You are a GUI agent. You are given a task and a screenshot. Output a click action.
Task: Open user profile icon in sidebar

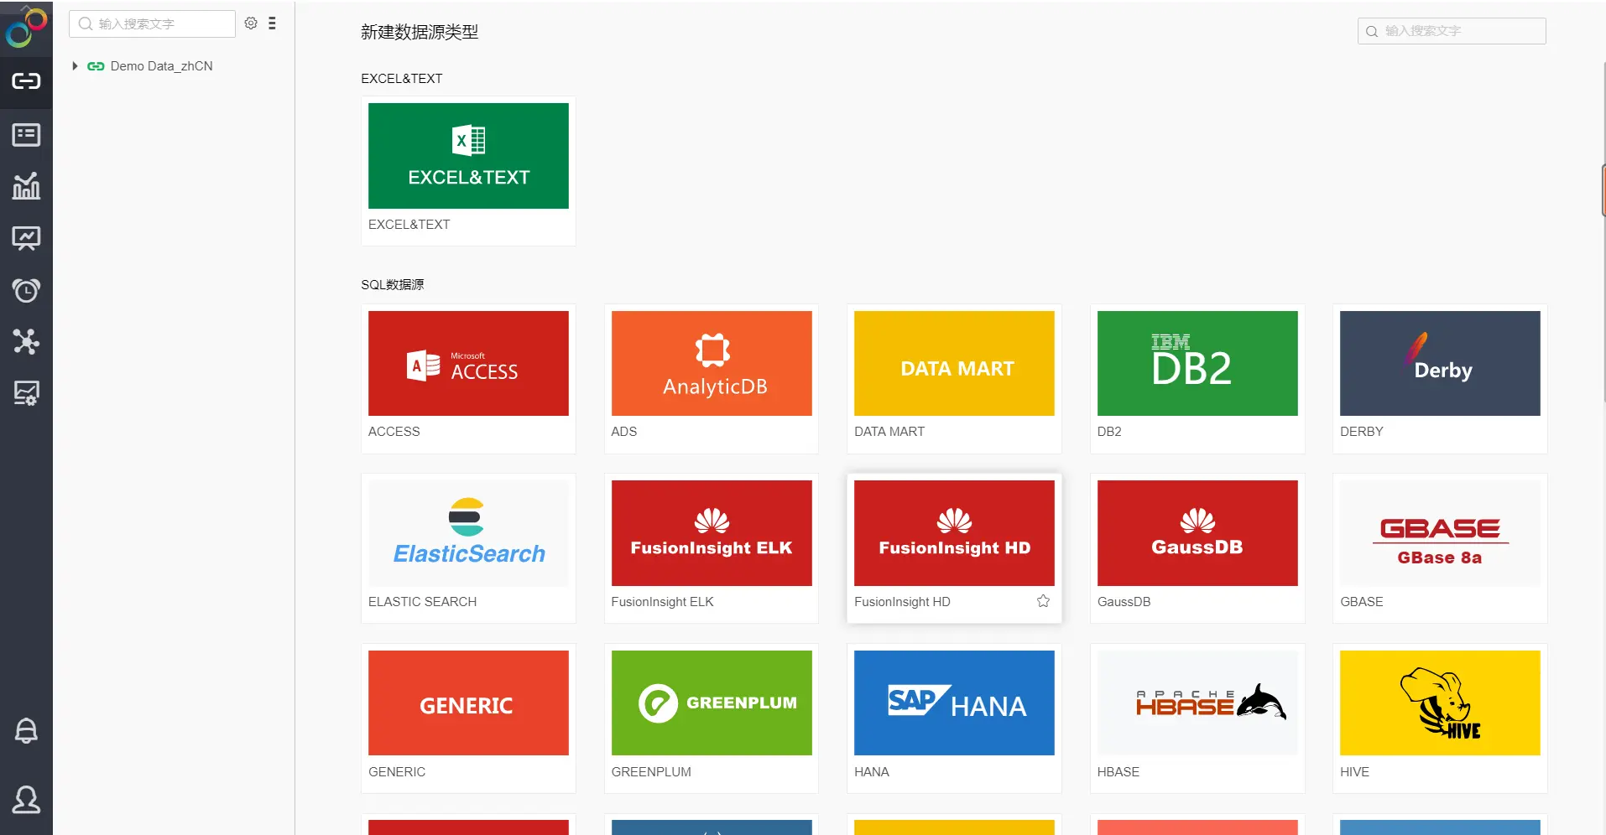pyautogui.click(x=26, y=800)
